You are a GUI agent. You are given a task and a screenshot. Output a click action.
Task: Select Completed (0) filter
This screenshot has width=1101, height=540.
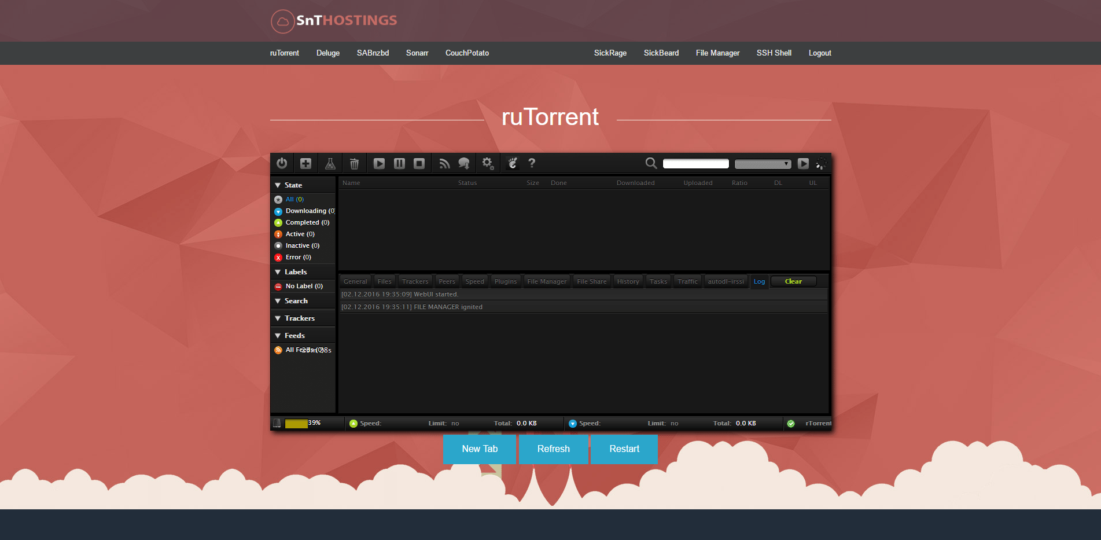point(302,222)
